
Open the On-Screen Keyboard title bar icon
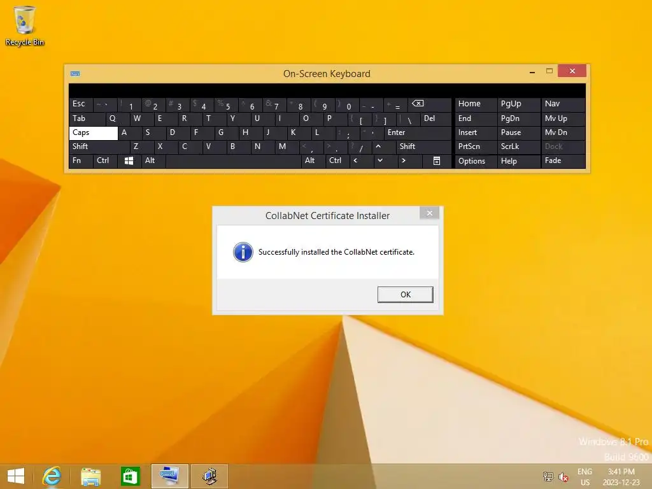coord(75,74)
